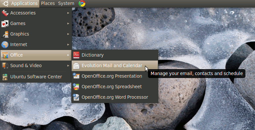Click the Graphics category icon

[x=5, y=34]
